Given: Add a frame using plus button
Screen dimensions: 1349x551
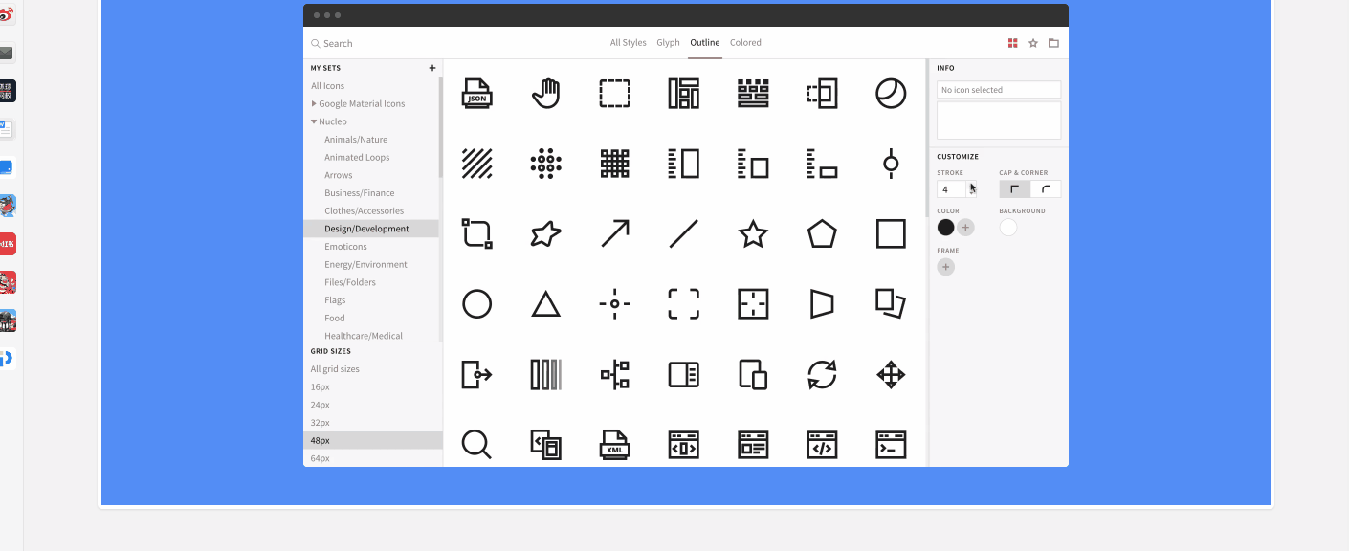Looking at the screenshot, I should tap(946, 267).
